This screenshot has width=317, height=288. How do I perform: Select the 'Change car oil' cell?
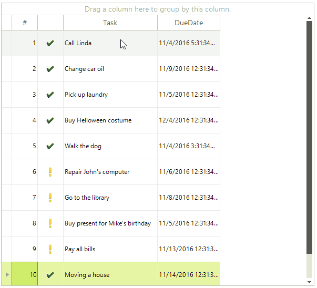(110, 69)
